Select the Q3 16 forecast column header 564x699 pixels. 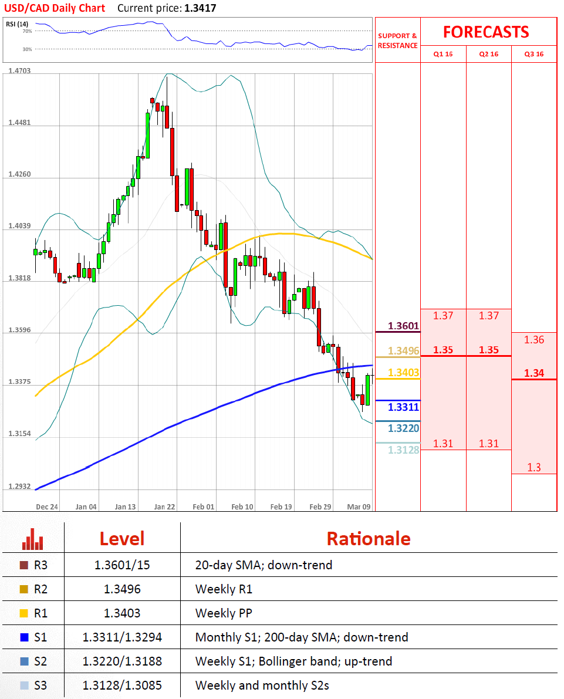tap(533, 54)
